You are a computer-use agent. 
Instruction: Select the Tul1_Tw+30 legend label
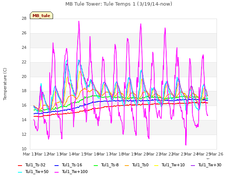[x=210, y=165]
